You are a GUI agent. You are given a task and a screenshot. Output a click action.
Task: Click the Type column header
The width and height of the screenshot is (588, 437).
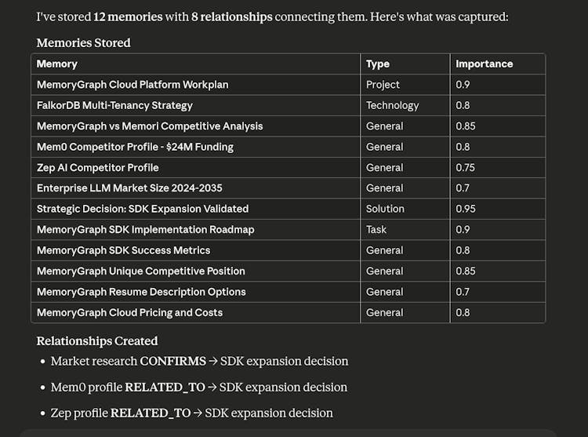(x=378, y=64)
